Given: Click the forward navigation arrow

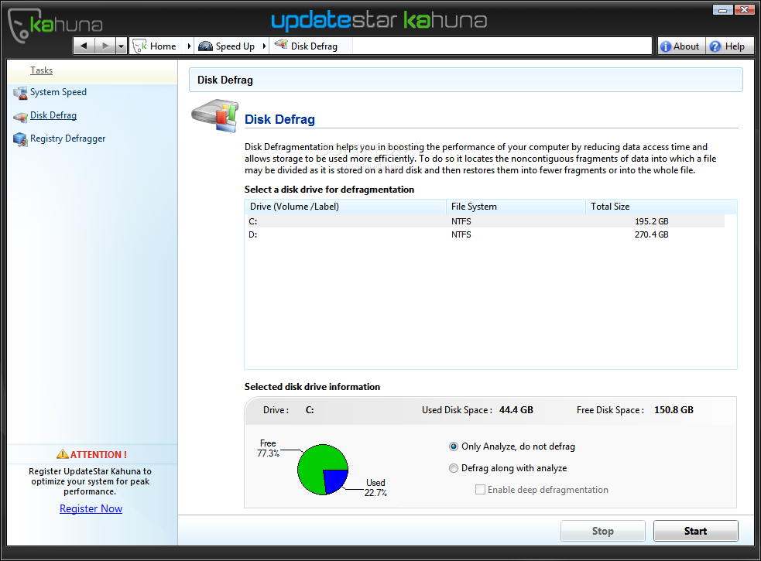Looking at the screenshot, I should [x=105, y=46].
